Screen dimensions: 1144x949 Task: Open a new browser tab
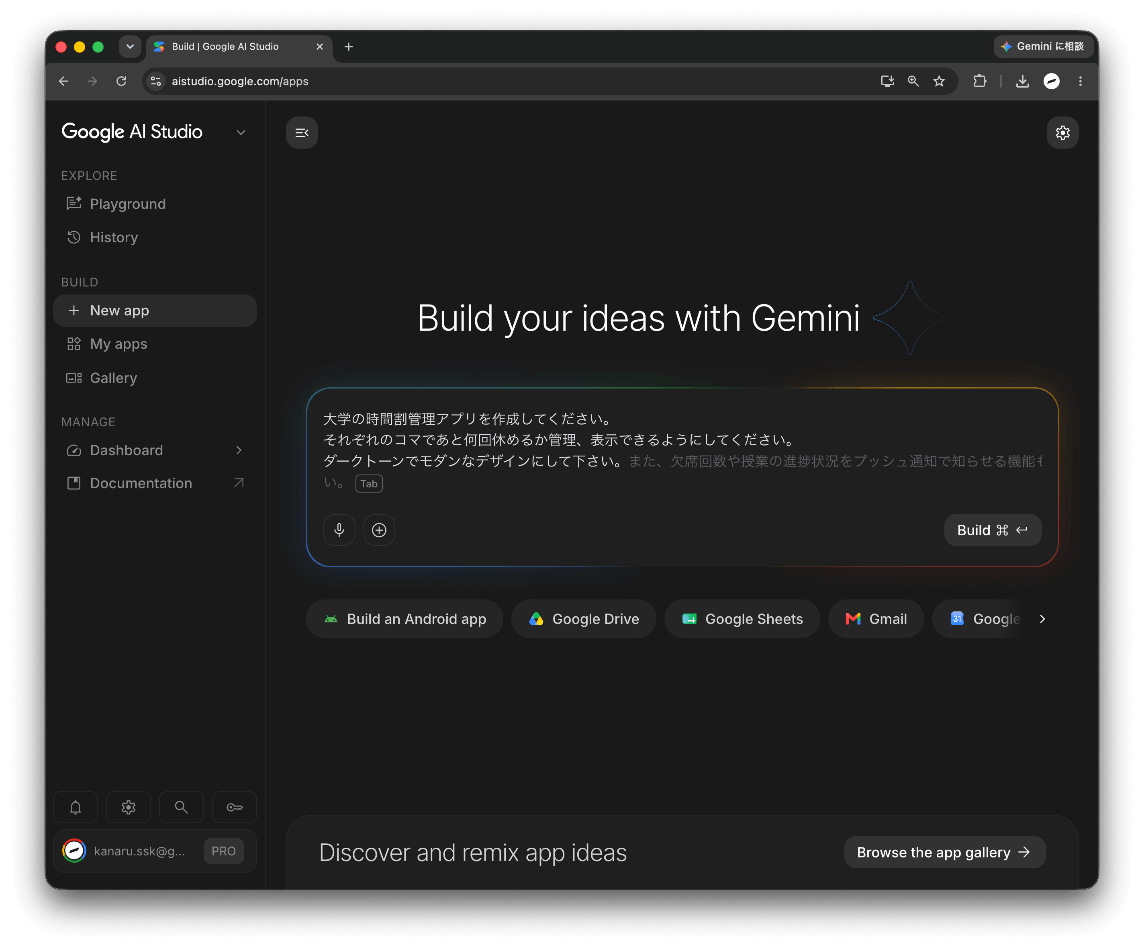point(349,47)
